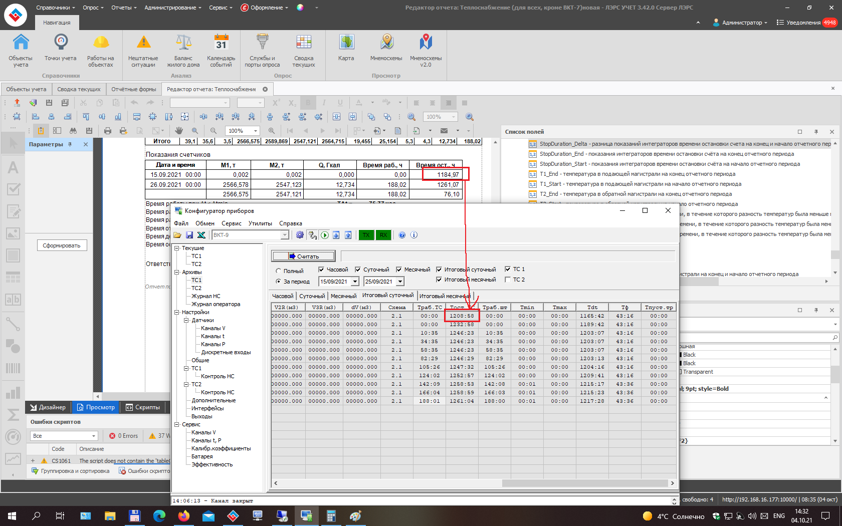
Task: Click open-folder icon in Конфигуратор приборов
Action: pos(177,235)
